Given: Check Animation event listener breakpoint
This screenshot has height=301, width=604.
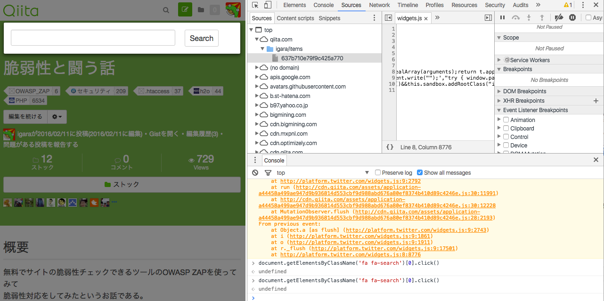Looking at the screenshot, I should click(506, 120).
